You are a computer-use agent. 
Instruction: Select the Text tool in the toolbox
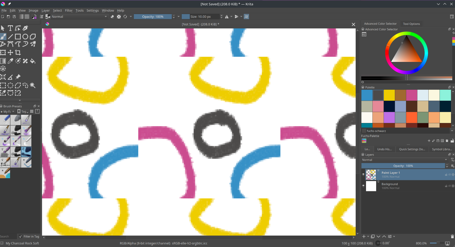pos(10,28)
